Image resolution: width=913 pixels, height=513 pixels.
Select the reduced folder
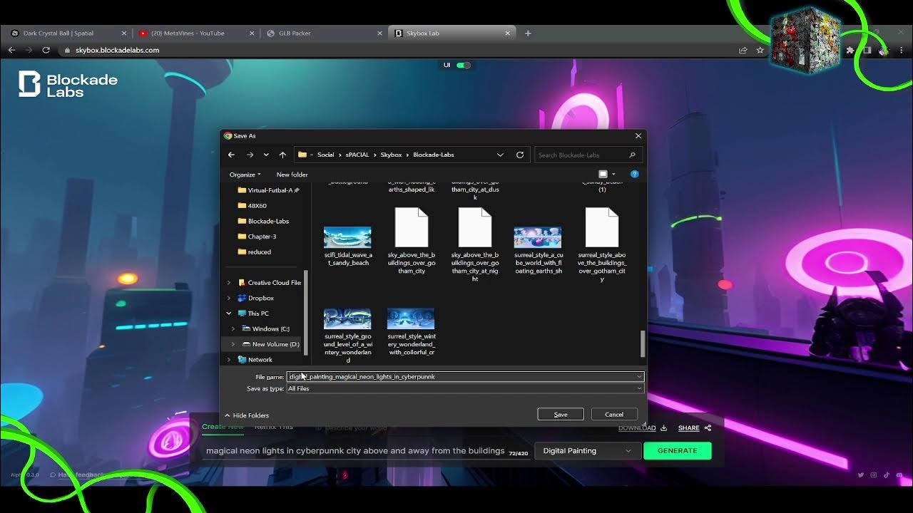coord(254,252)
